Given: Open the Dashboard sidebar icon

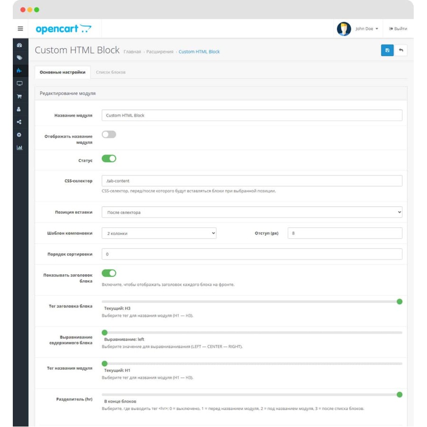Looking at the screenshot, I should 19,45.
